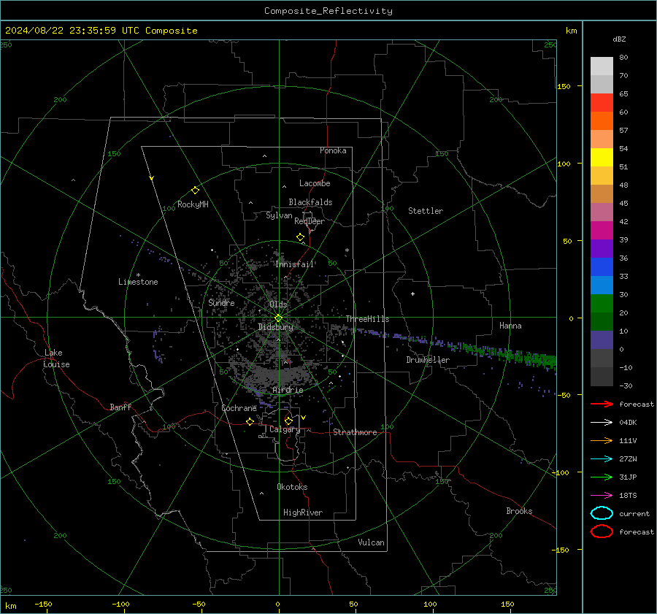657x614 pixels.
Task: Click the yellow diamond at the radar center
Action: click(278, 318)
